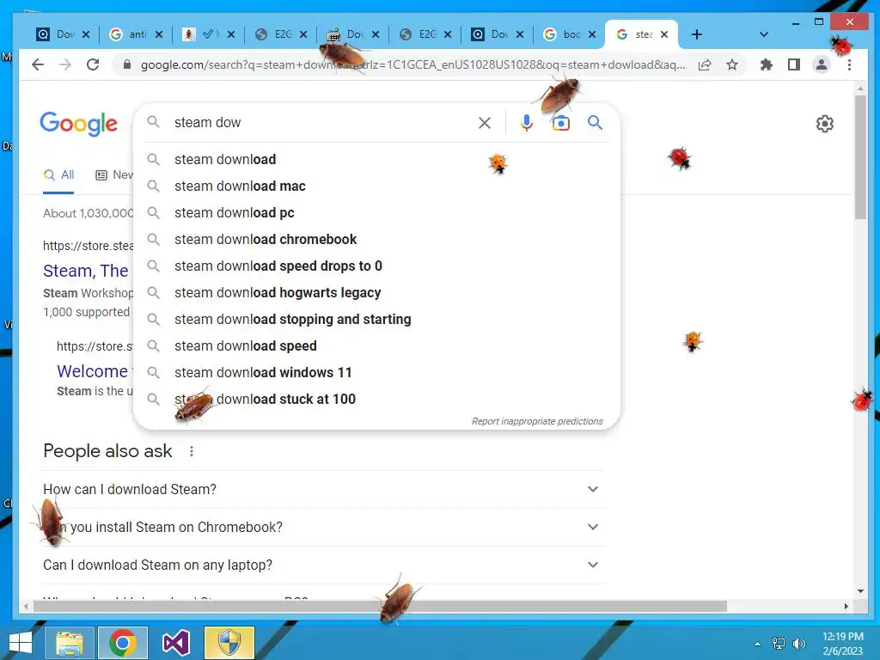Viewport: 880px width, 660px height.
Task: Open more options beside People also ask
Action: 192,451
